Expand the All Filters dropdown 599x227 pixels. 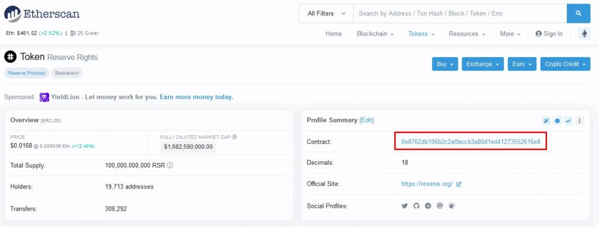click(x=326, y=13)
